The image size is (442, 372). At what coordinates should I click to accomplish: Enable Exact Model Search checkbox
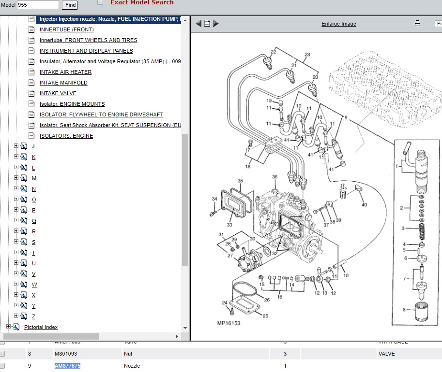tap(100, 2)
